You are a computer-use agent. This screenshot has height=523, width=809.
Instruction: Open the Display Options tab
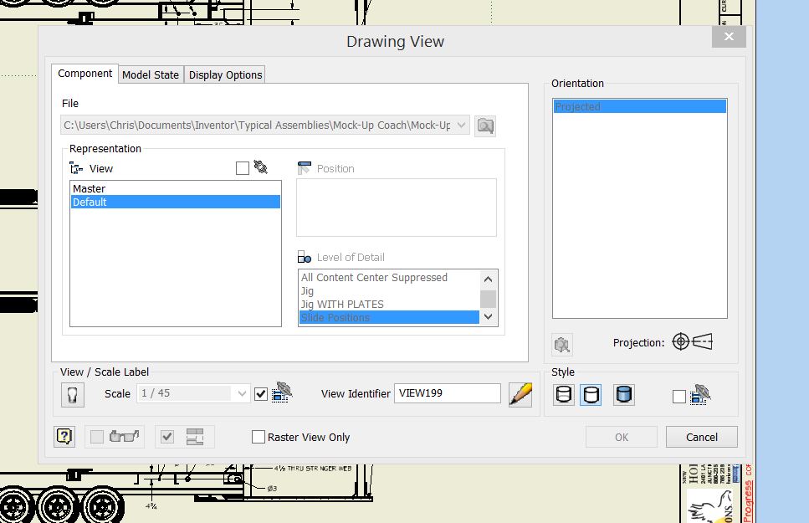coord(224,74)
